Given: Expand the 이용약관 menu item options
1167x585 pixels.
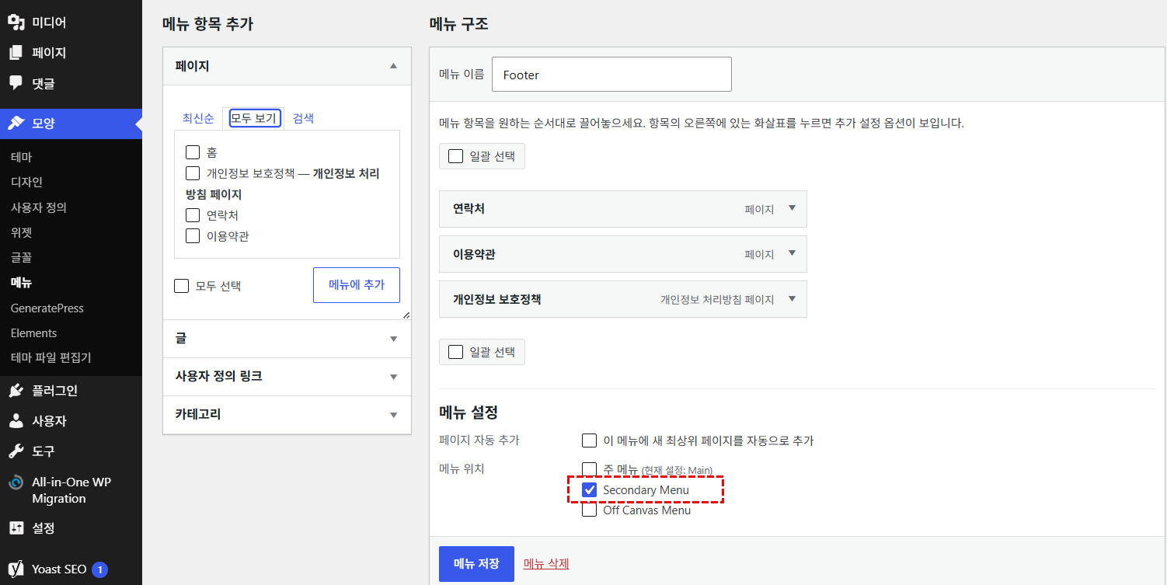Looking at the screenshot, I should 793,253.
